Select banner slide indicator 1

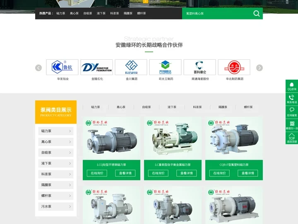145,1
